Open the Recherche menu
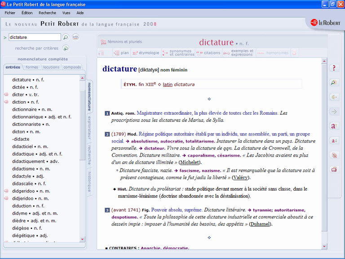Viewport: 345px width, 259px height. 47,13
